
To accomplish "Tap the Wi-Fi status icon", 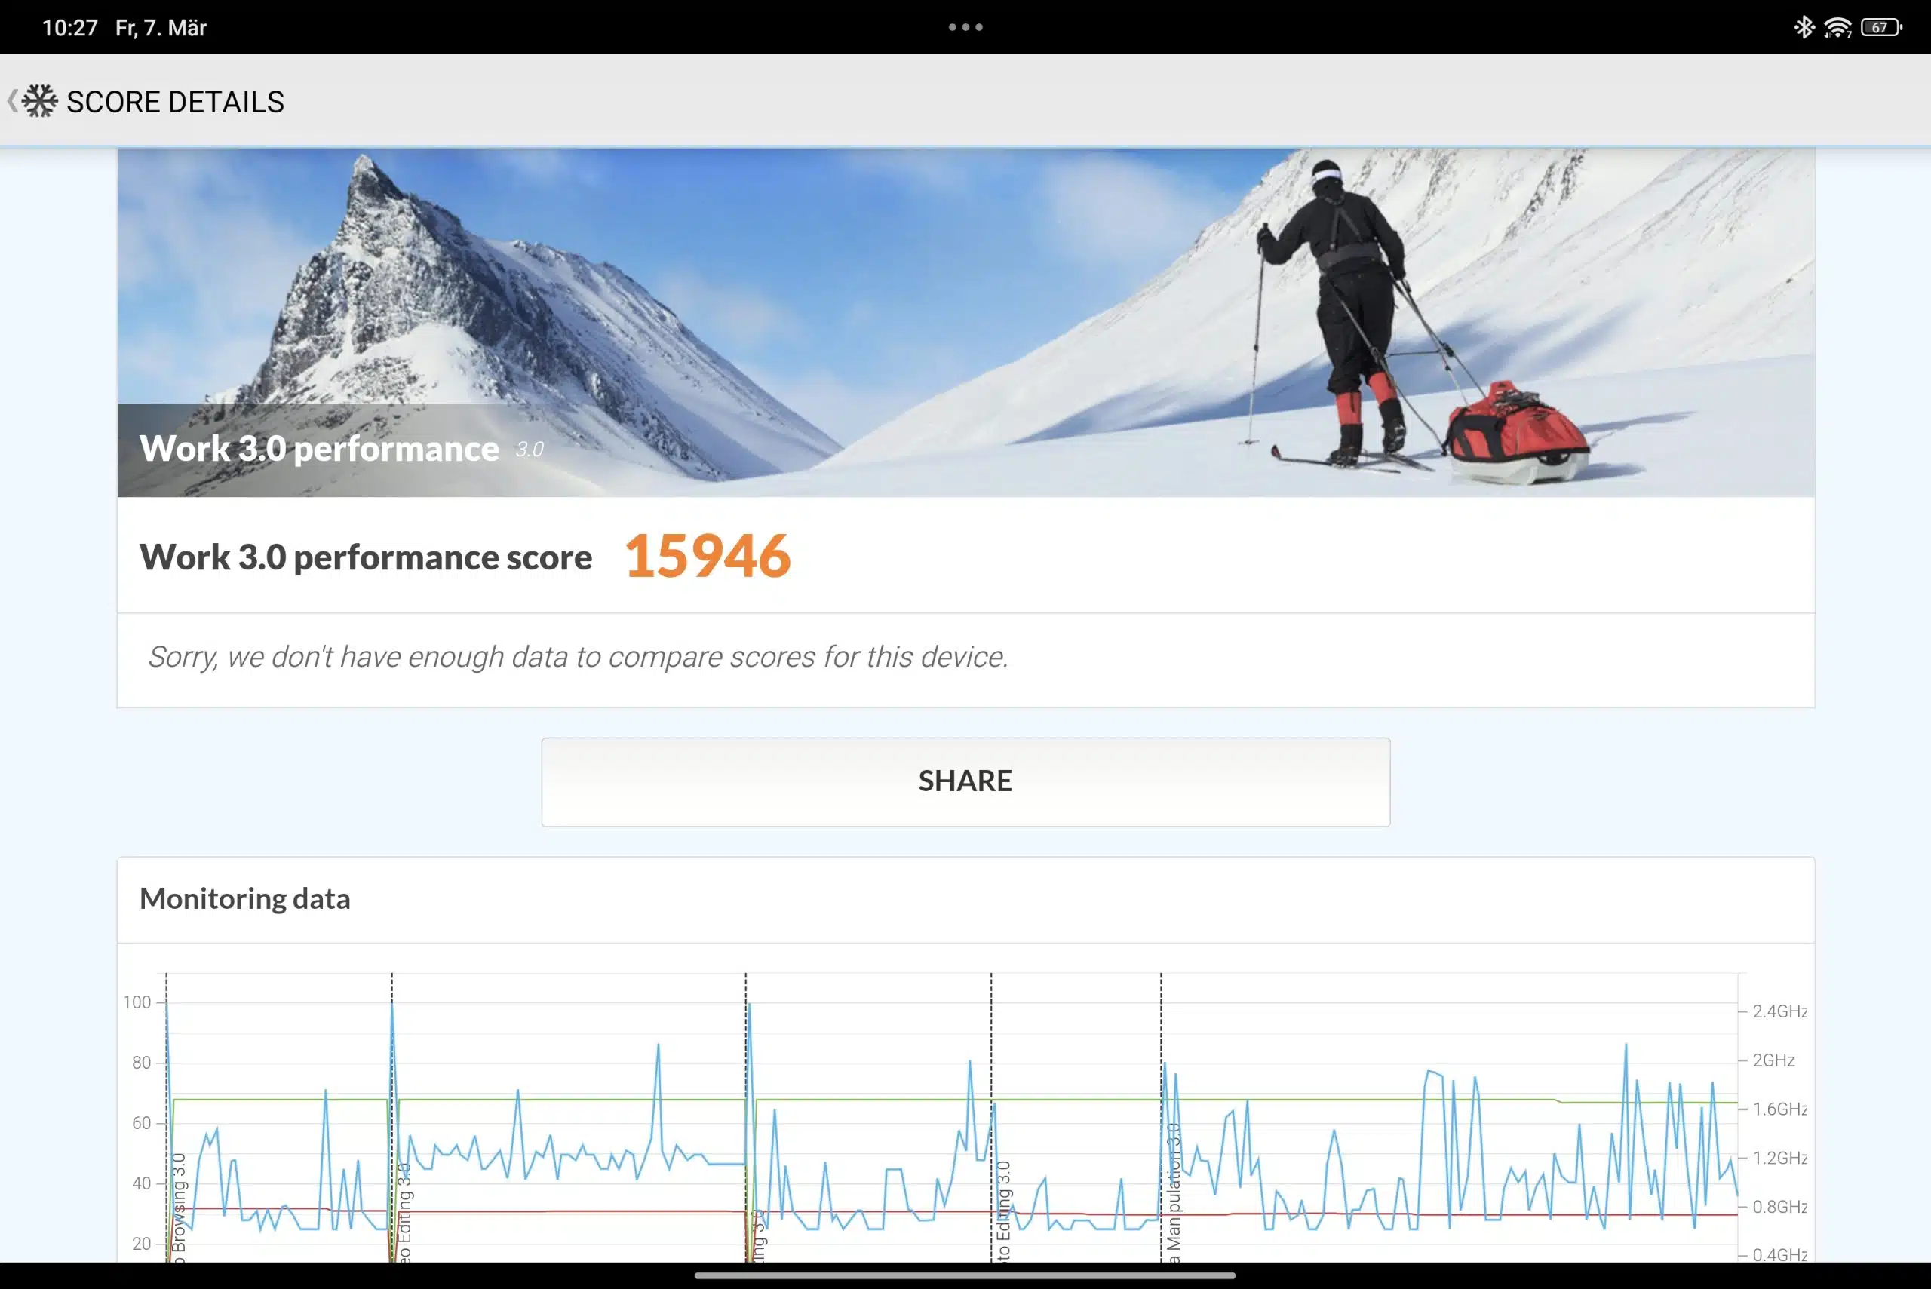I will click(x=1837, y=28).
